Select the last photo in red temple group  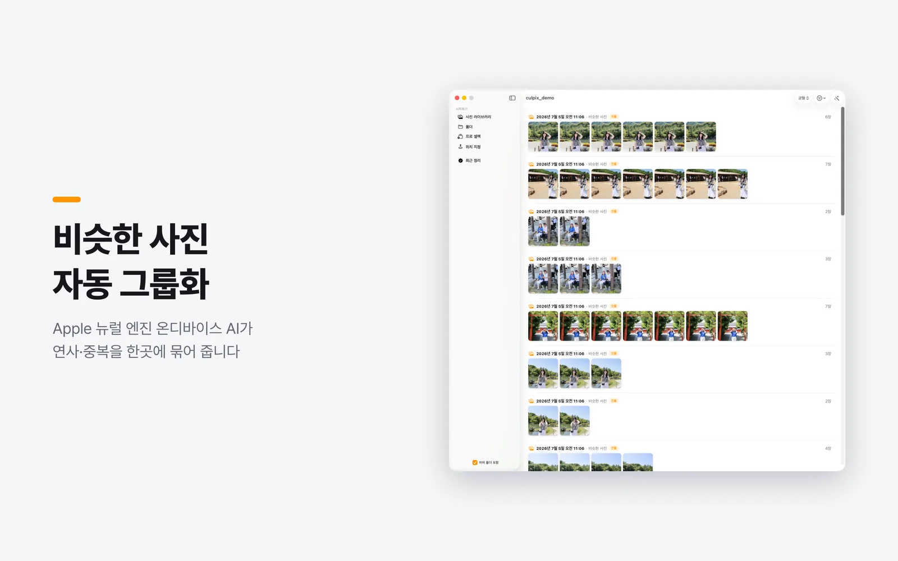(732, 327)
